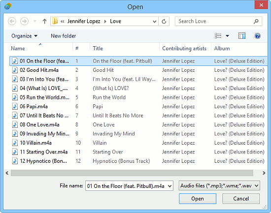
Task: Click the music icon for 12 Hypnotico
Action: point(15,161)
